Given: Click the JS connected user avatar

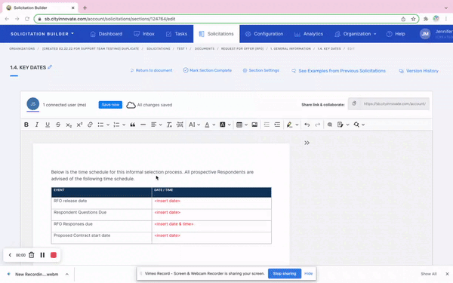Looking at the screenshot, I should click(x=33, y=104).
